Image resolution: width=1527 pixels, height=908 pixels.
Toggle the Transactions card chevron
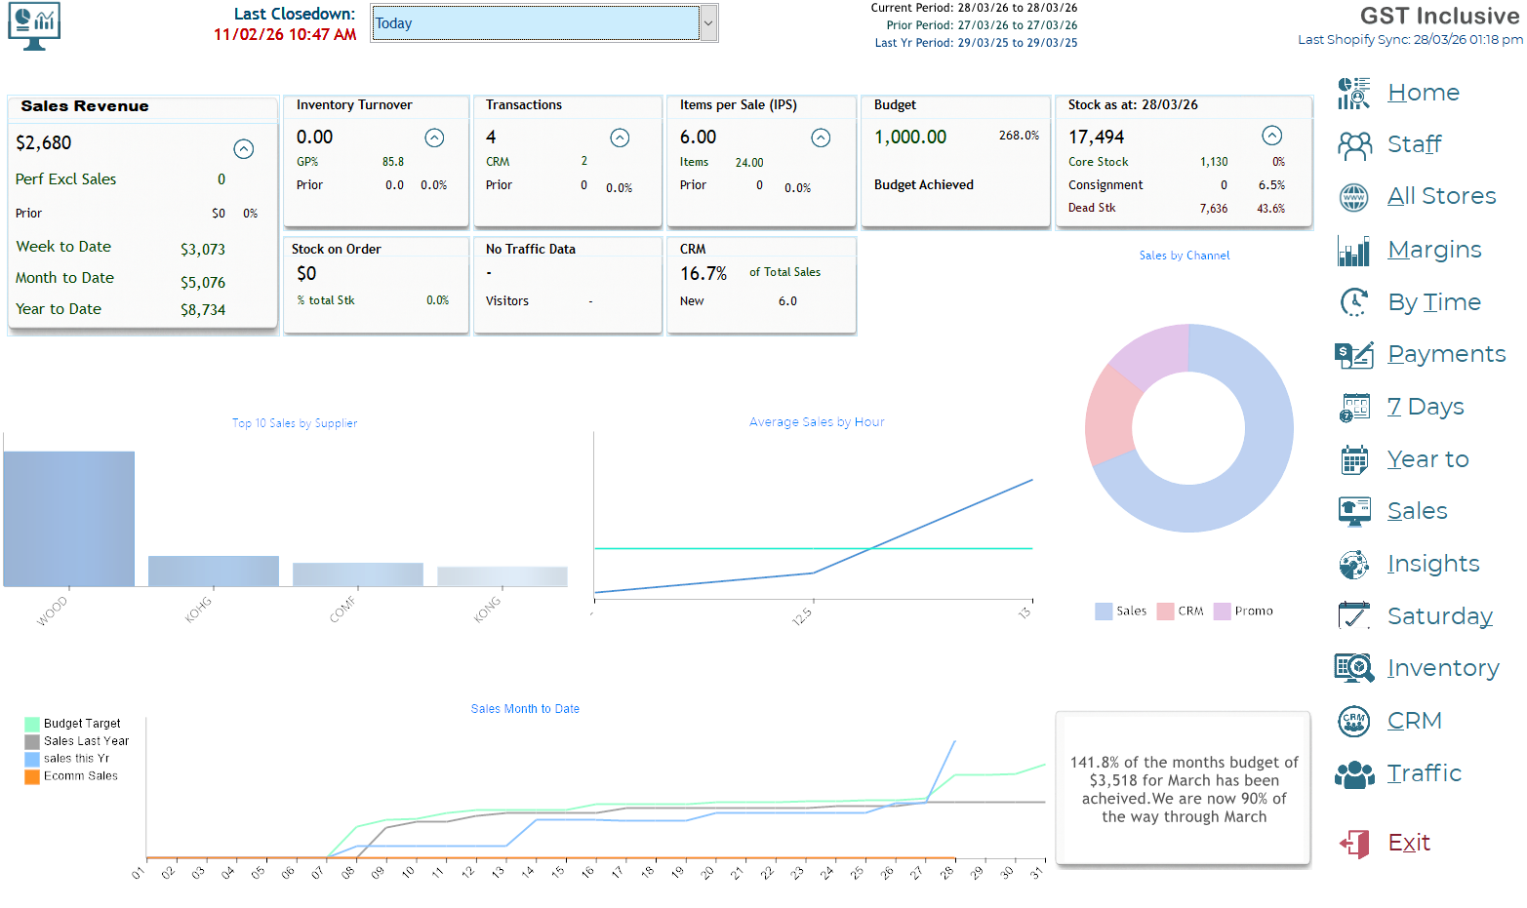[620, 138]
